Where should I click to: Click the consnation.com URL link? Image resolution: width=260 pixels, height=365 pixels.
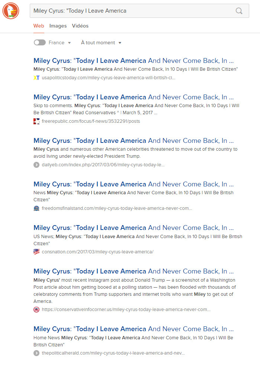[97, 252]
